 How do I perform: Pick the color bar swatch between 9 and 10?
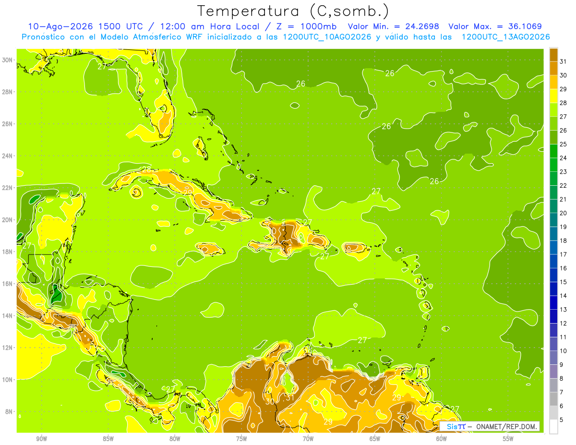pos(554,358)
